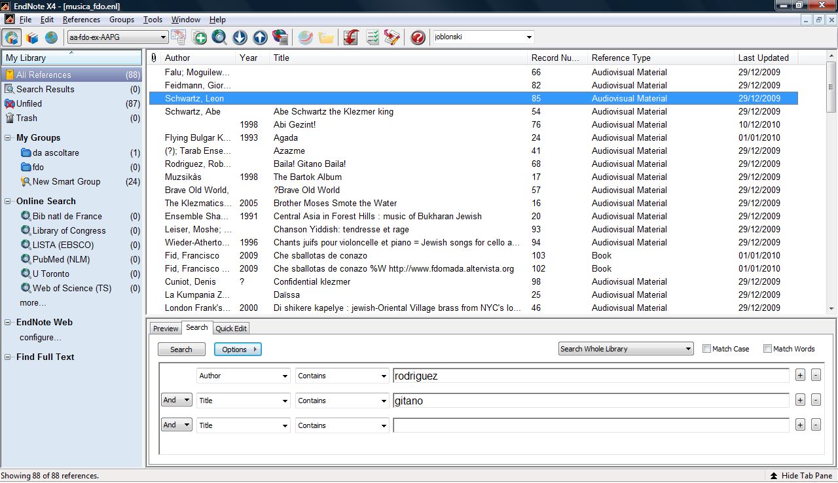Screen dimensions: 838x483
Task: Click the Find Full Text icon
Action: click(x=280, y=37)
